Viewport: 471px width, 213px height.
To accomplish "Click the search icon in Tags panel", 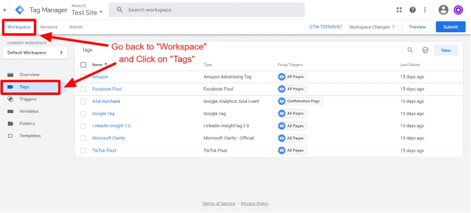I will point(410,50).
